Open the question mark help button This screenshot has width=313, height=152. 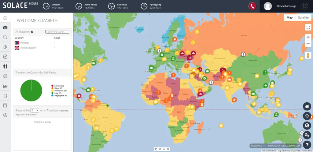[x=307, y=145]
